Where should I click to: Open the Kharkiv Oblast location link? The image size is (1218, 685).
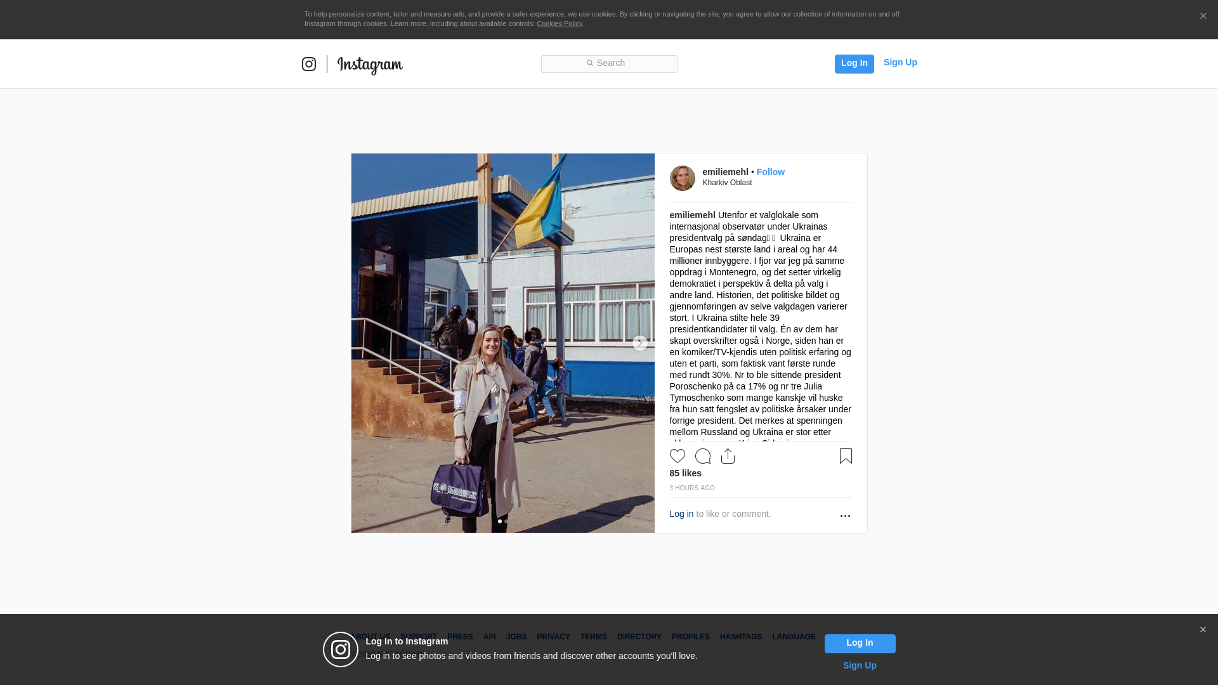click(727, 183)
